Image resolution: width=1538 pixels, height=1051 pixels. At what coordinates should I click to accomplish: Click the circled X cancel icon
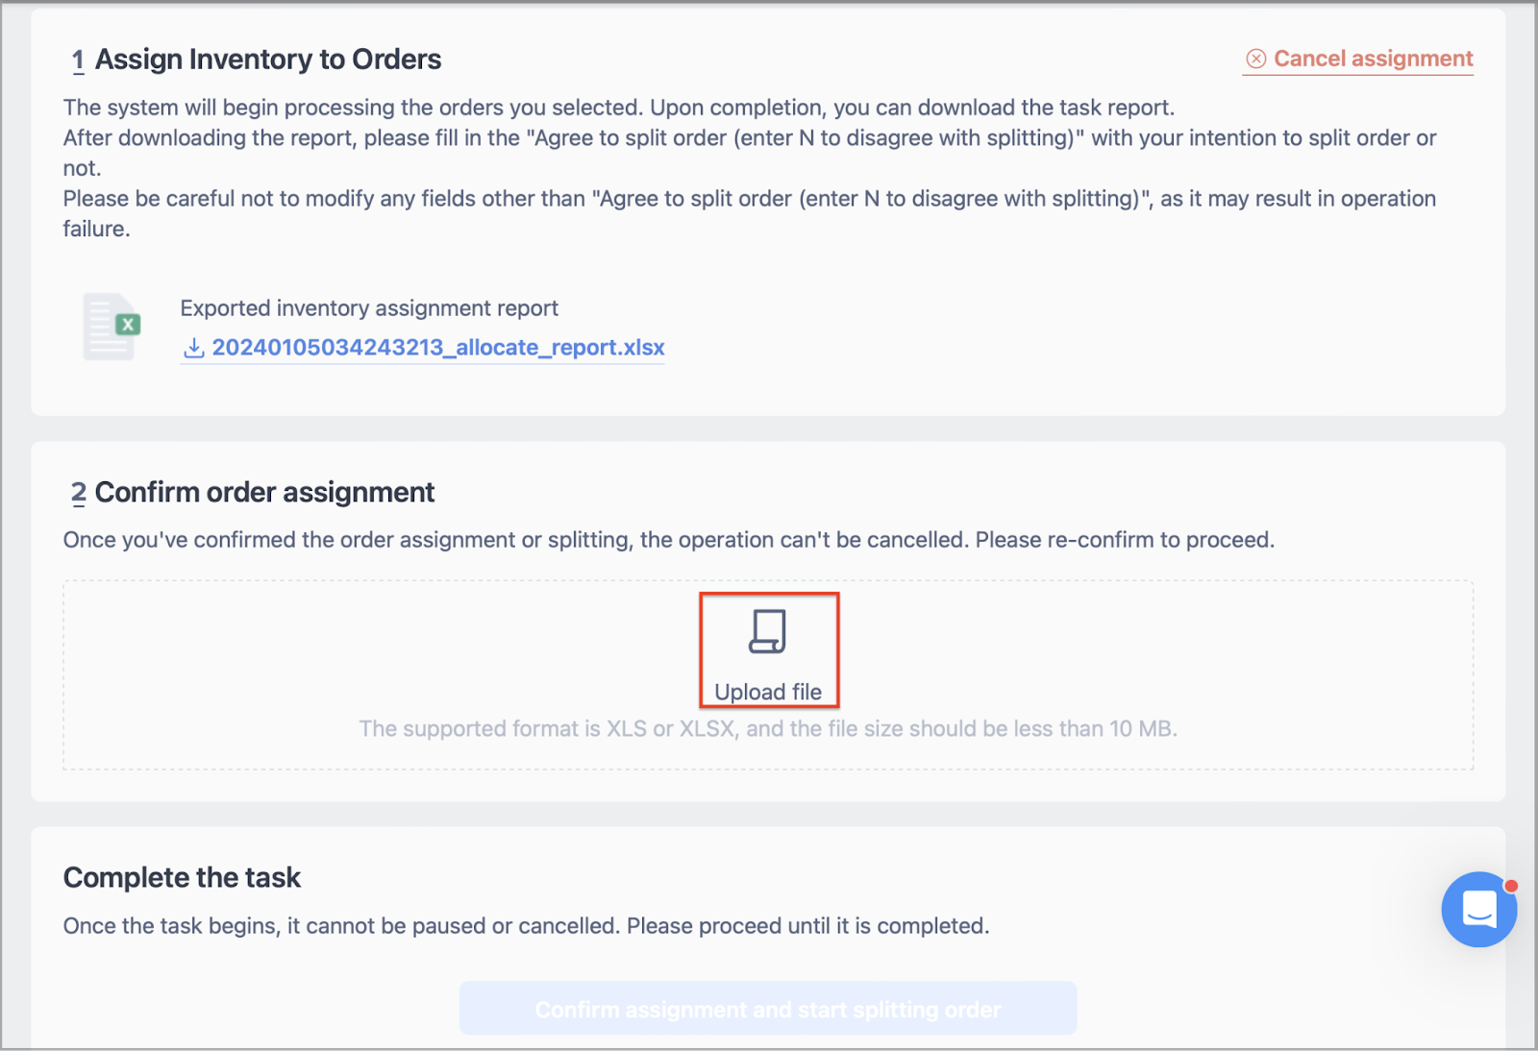(1255, 59)
